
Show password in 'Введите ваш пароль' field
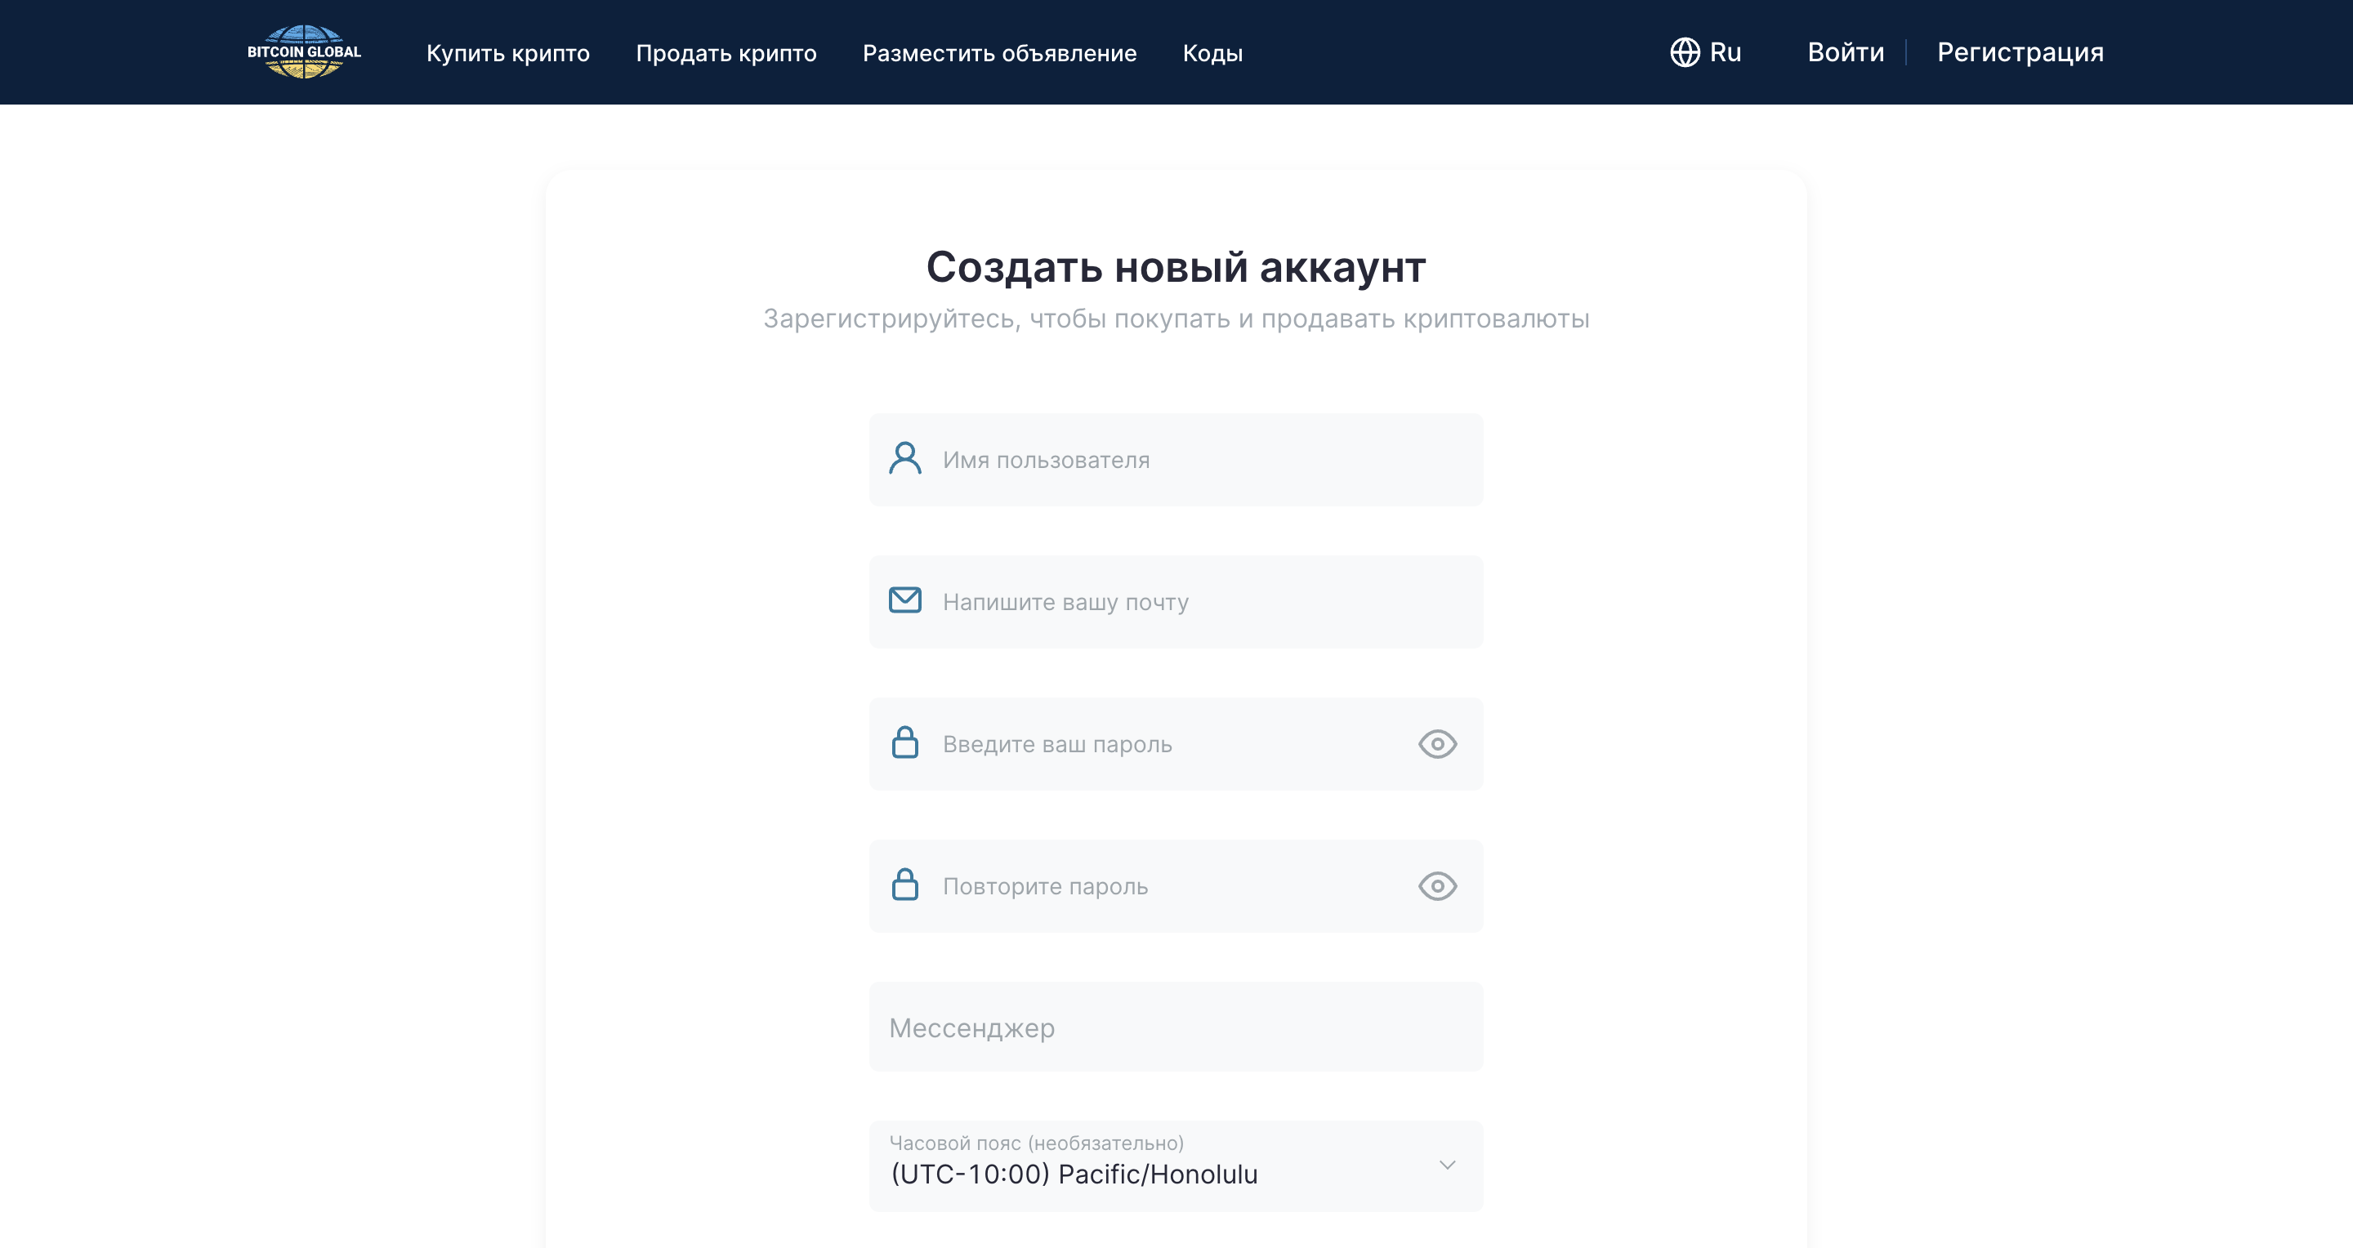click(1437, 744)
